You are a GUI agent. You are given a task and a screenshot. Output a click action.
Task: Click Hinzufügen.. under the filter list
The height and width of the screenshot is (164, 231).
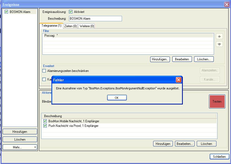160,59
